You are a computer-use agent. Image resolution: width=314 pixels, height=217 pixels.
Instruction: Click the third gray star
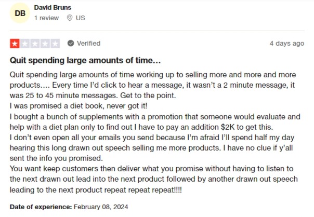point(35,44)
